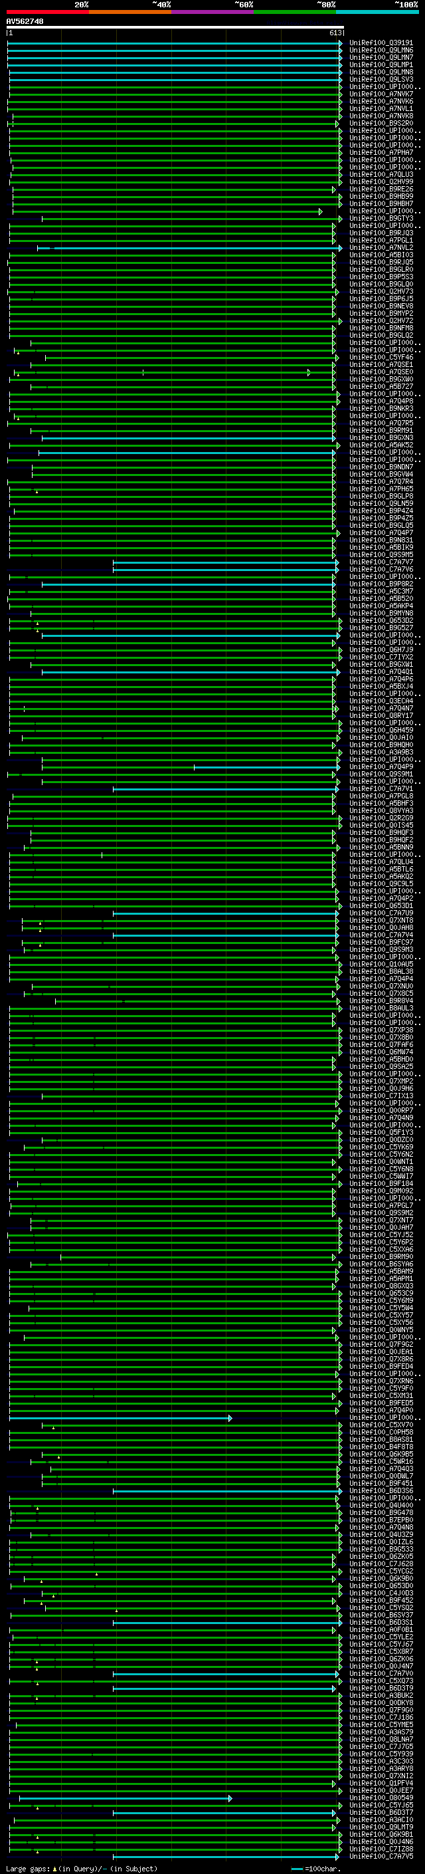Click the UniRef100_A7PHA7 label

tap(381, 153)
